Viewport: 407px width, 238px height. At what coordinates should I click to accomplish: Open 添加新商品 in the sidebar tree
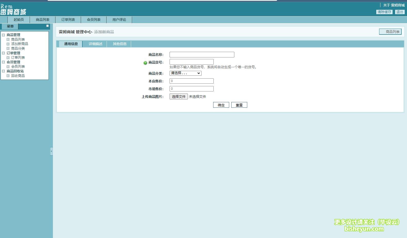click(x=20, y=44)
